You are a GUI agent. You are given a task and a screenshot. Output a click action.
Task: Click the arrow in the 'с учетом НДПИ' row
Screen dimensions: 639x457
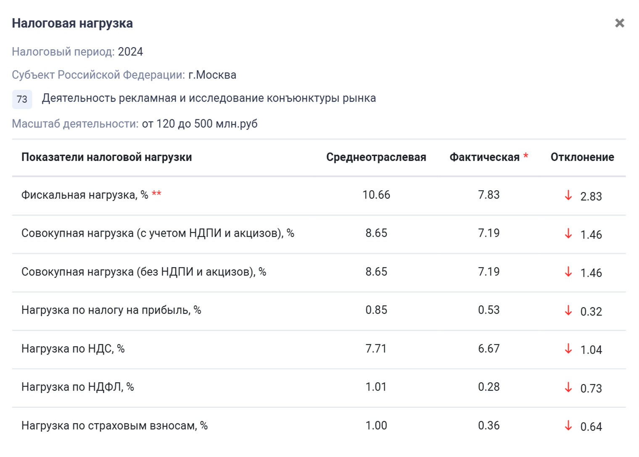point(568,234)
